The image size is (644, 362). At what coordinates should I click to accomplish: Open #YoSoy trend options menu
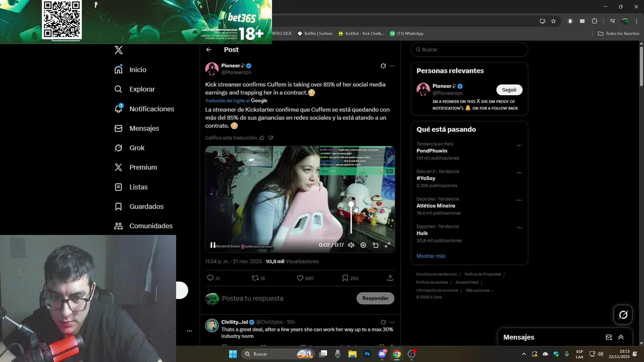coord(519,173)
